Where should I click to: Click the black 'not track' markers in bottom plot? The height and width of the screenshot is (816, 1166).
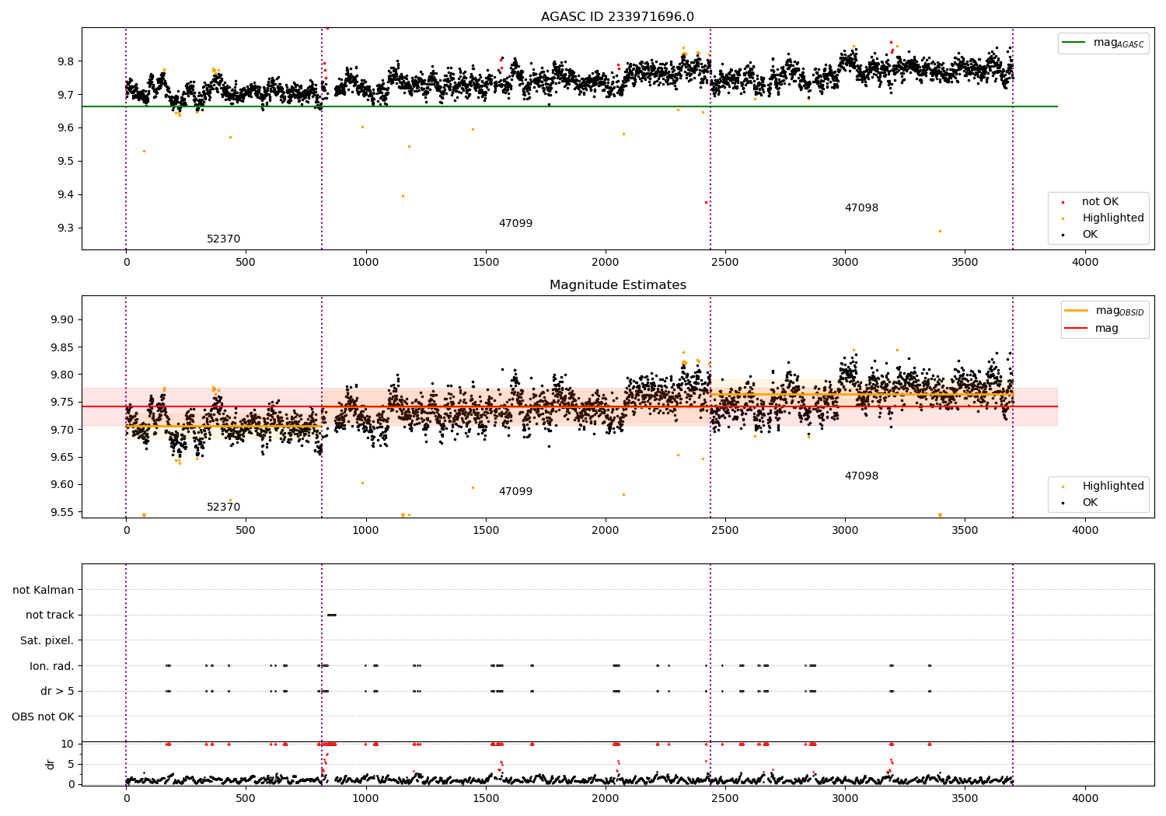(x=332, y=615)
